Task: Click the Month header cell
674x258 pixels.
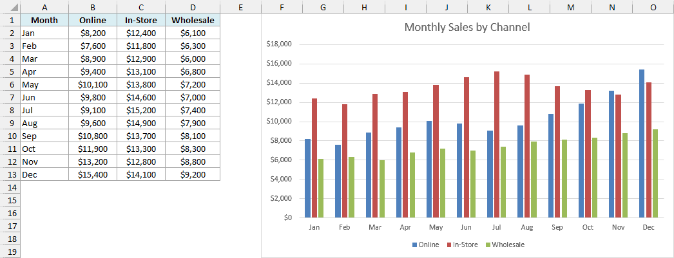Action: pyautogui.click(x=44, y=20)
